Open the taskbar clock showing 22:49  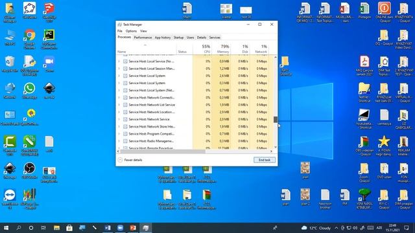[x=392, y=228]
